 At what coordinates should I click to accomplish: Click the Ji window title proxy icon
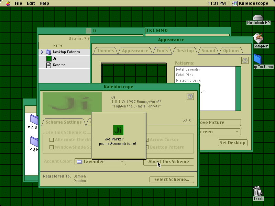tap(89, 31)
